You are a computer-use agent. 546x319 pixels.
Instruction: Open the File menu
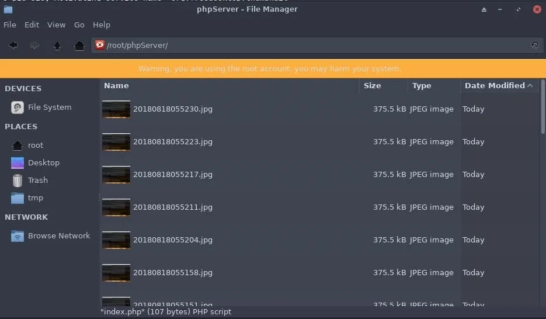click(10, 25)
